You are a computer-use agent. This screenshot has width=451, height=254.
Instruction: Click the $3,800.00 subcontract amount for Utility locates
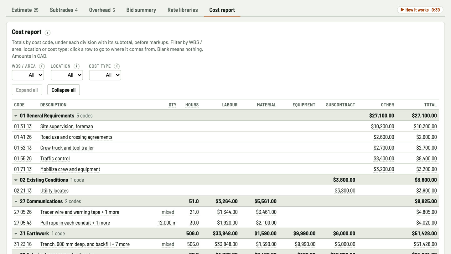(x=345, y=191)
